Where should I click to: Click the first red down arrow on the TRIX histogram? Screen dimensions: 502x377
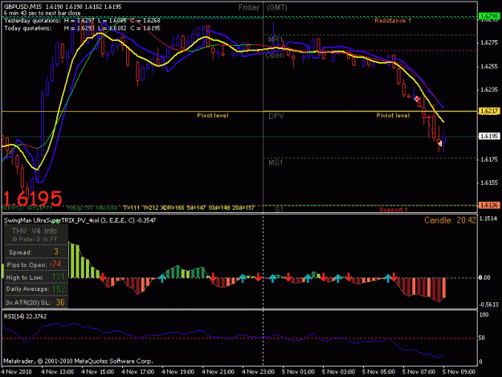[x=103, y=277]
